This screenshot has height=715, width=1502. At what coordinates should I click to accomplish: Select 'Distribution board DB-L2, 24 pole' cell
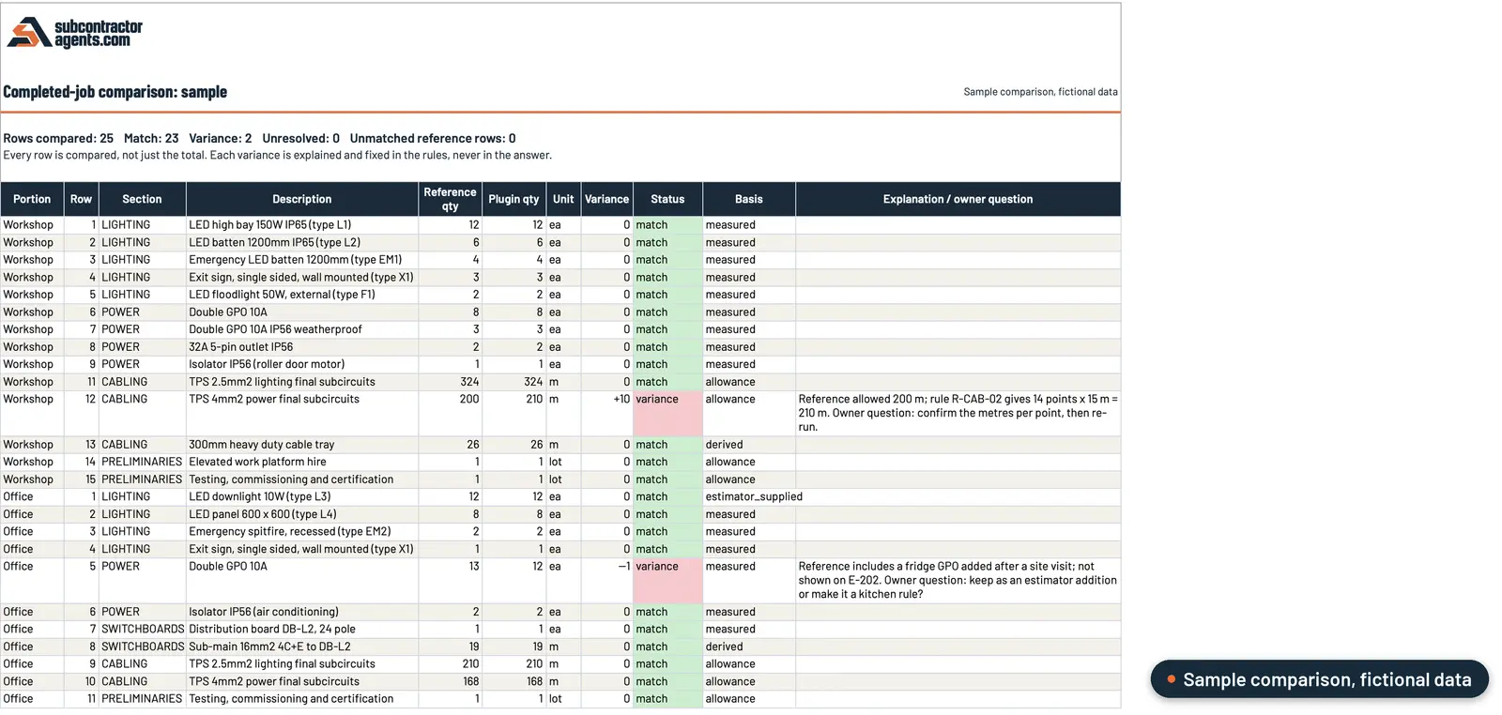302,629
